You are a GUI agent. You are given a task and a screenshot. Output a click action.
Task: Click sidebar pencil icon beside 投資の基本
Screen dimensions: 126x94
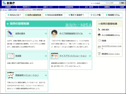click(99, 30)
